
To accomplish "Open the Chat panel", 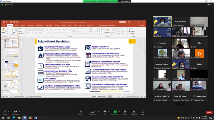I will [x=105, y=111].
